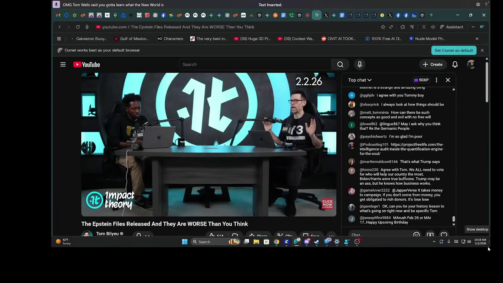
Task: Open live chat more options menu
Action: pyautogui.click(x=436, y=80)
